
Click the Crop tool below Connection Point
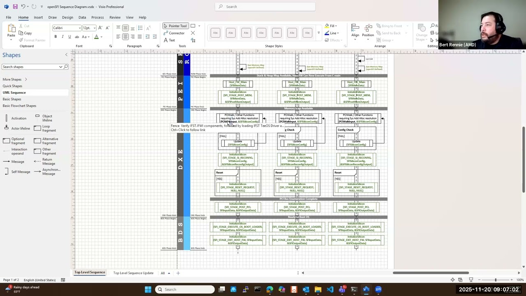pyautogui.click(x=193, y=40)
